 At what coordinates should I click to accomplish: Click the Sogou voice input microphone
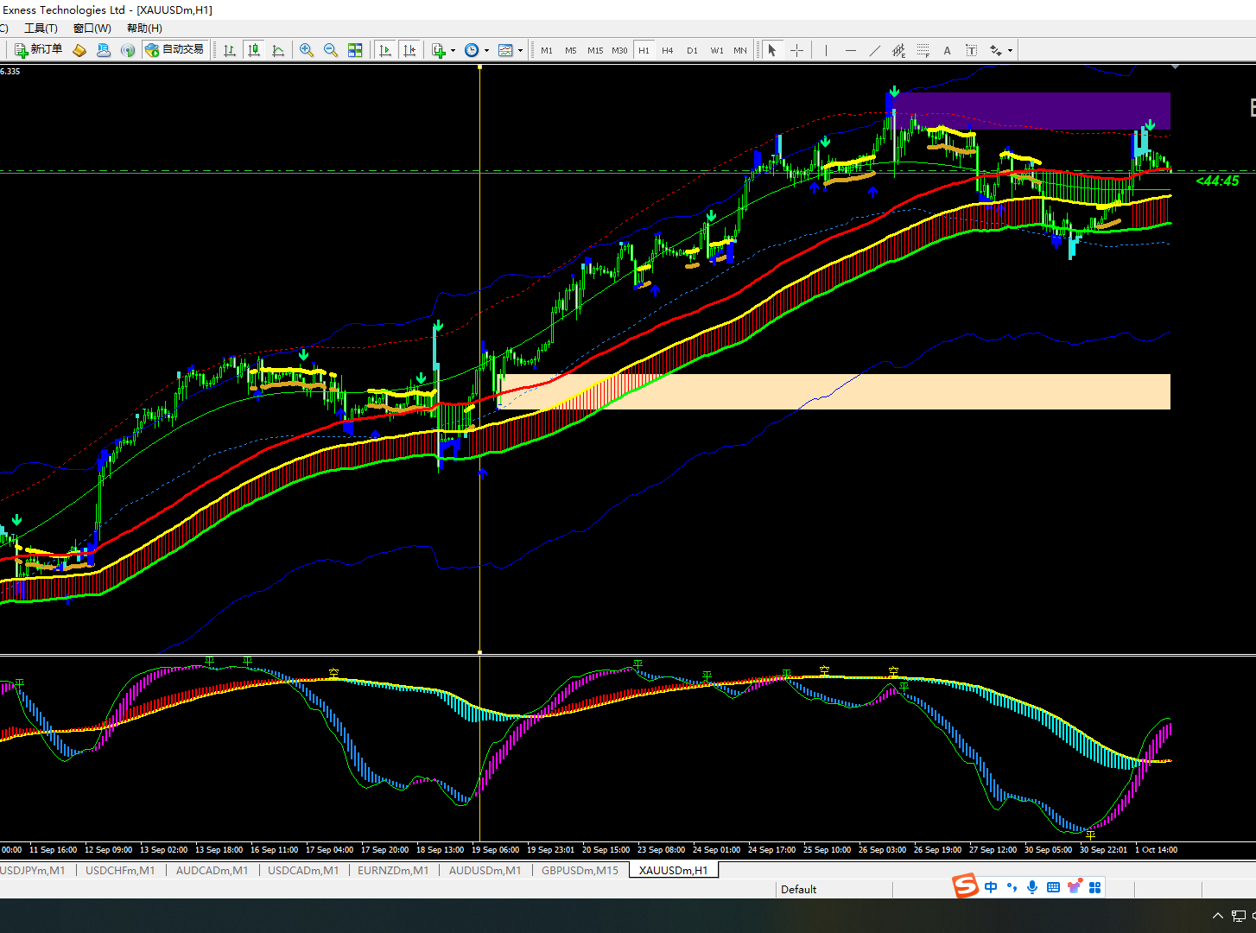[x=1032, y=887]
